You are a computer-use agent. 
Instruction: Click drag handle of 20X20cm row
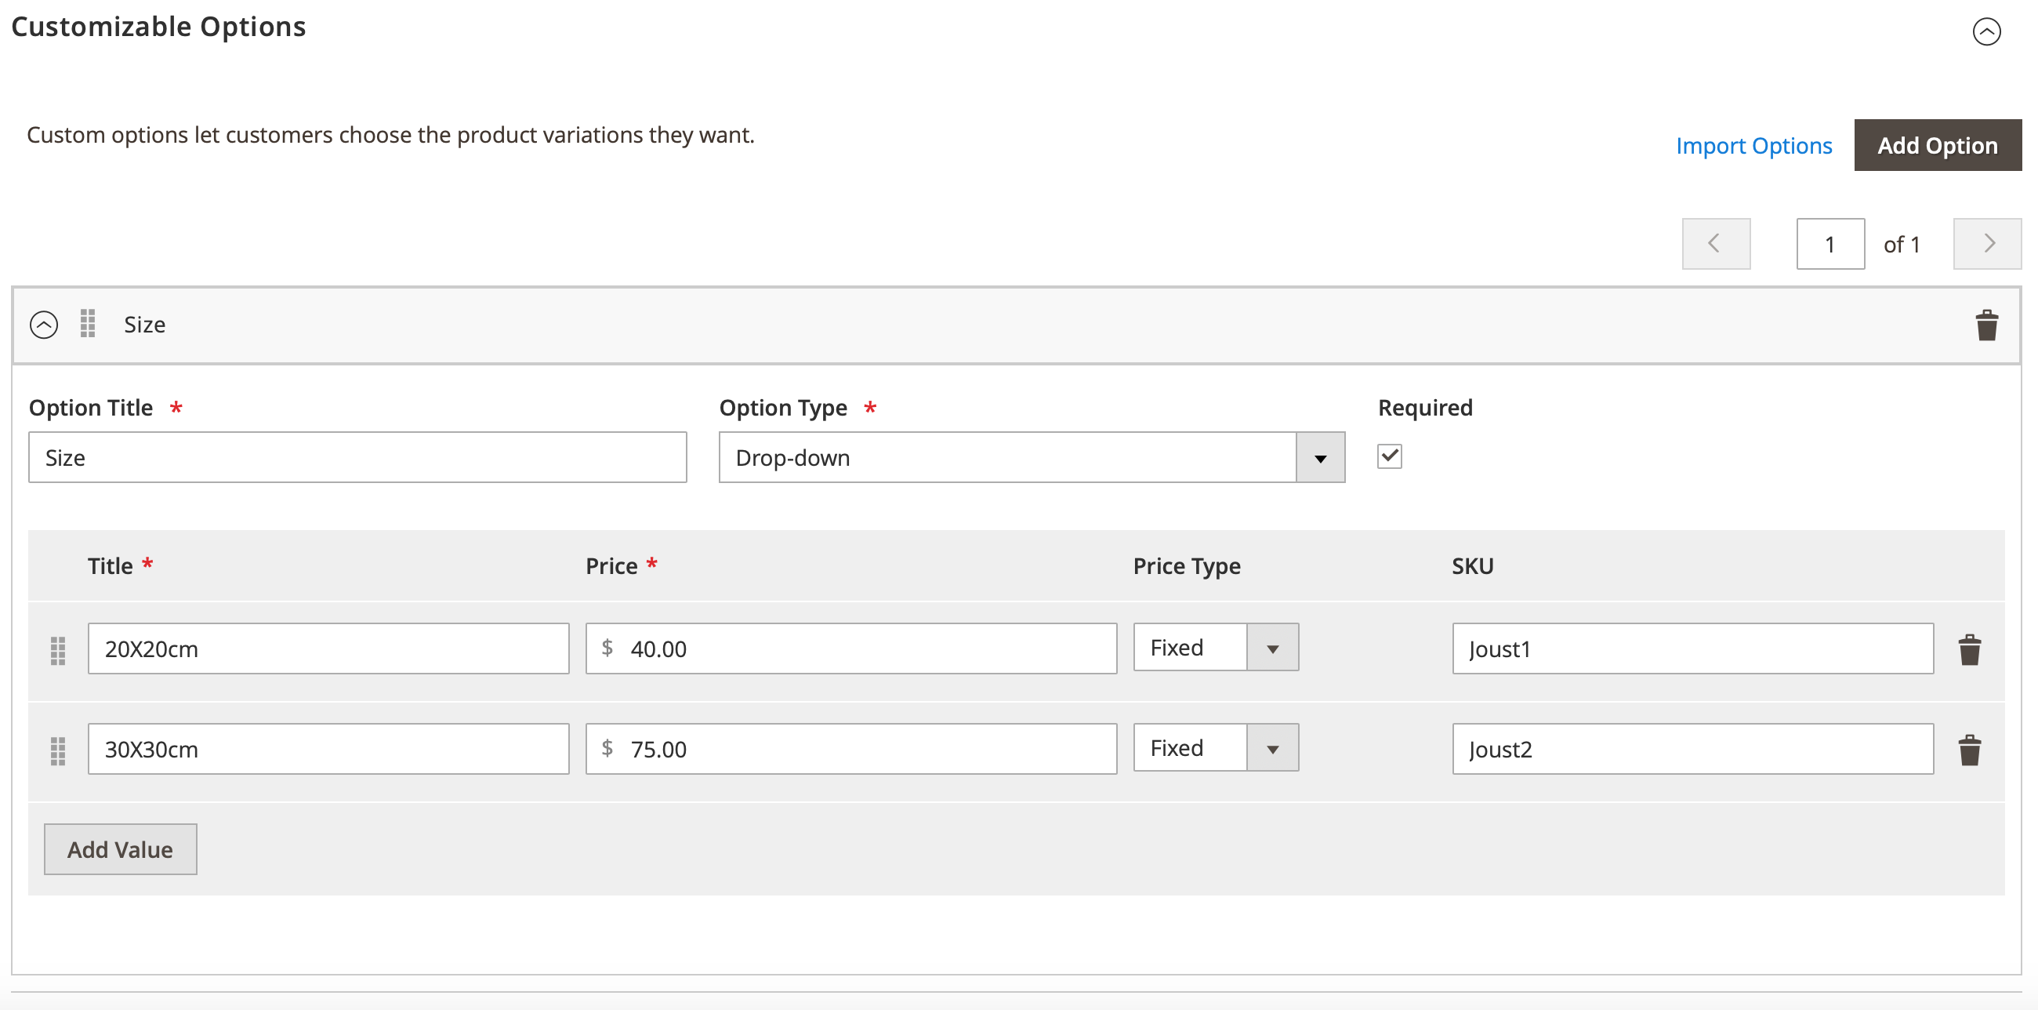click(x=58, y=650)
